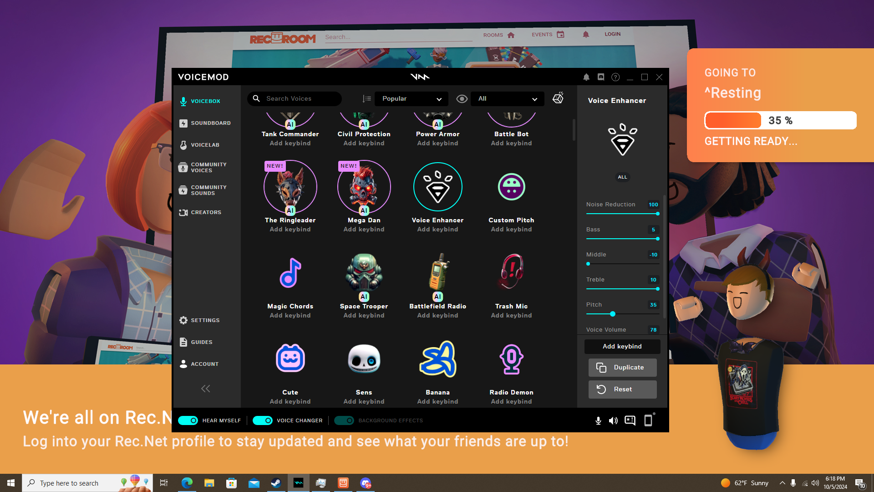Click the Pitch slider handle
The height and width of the screenshot is (492, 874).
613,314
